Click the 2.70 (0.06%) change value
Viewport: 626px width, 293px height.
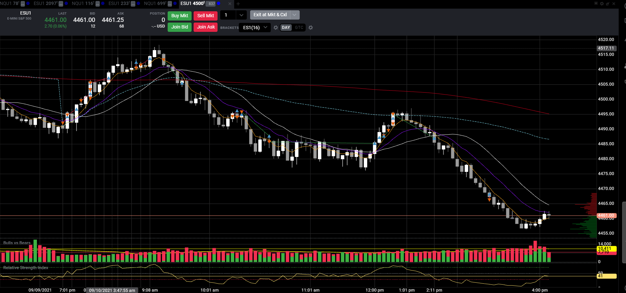pos(56,26)
